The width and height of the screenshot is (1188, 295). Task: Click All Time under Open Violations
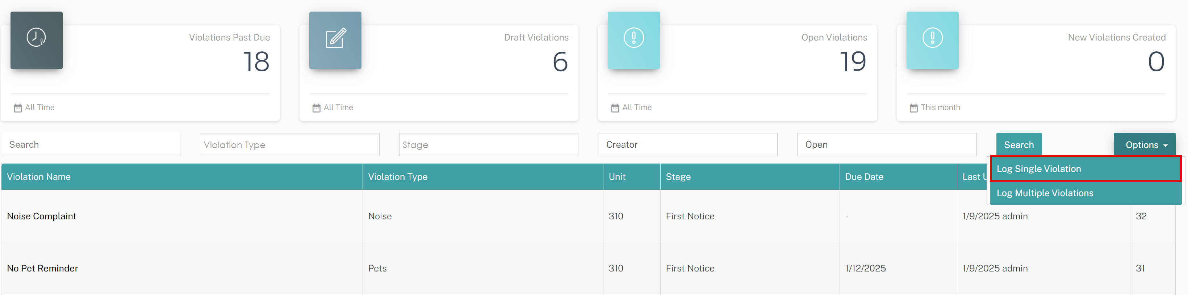[637, 108]
